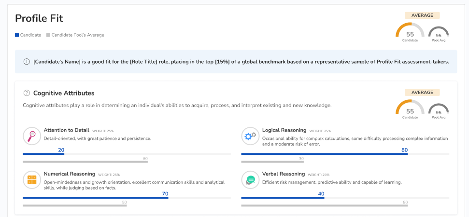The image size is (469, 217).
Task: Click the Profile Fit page title
Action: 39,18
